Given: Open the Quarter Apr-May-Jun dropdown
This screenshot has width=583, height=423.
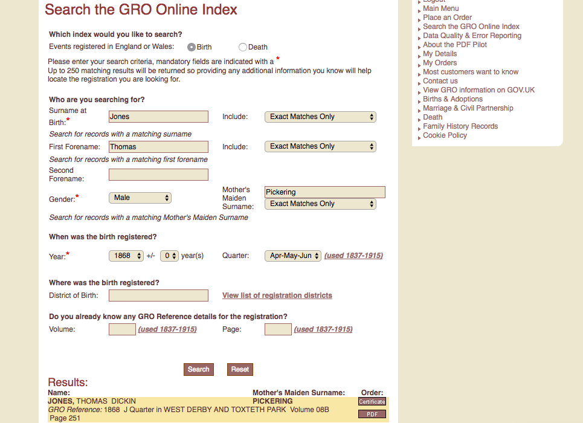Looking at the screenshot, I should 292,256.
